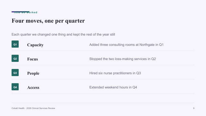Select the Capacity row heading
Image resolution: width=206 pixels, height=116 pixels.
point(35,45)
